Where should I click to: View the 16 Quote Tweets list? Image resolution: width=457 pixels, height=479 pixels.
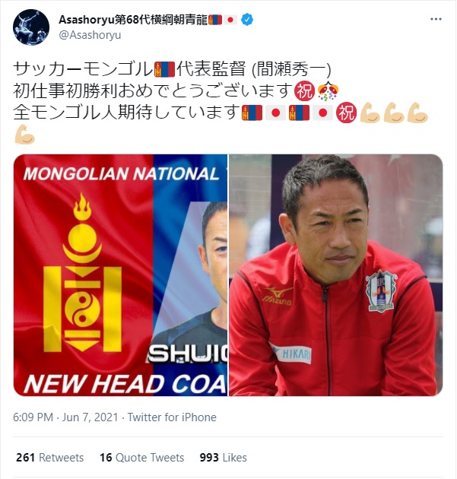tap(142, 458)
